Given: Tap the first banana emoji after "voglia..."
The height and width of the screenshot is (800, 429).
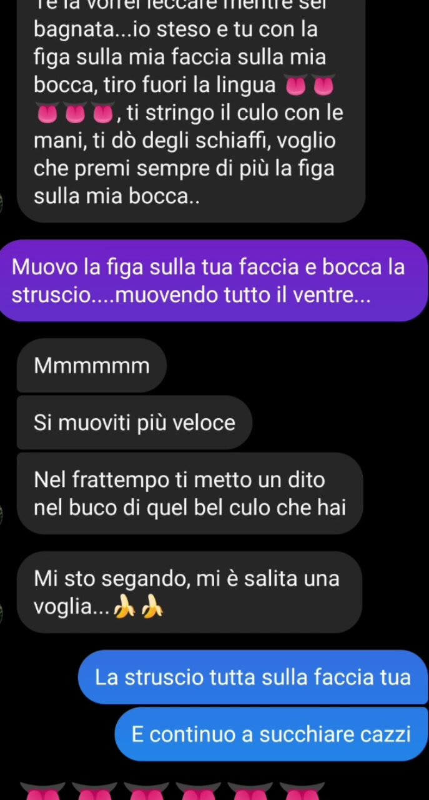Looking at the screenshot, I should pyautogui.click(x=126, y=605).
